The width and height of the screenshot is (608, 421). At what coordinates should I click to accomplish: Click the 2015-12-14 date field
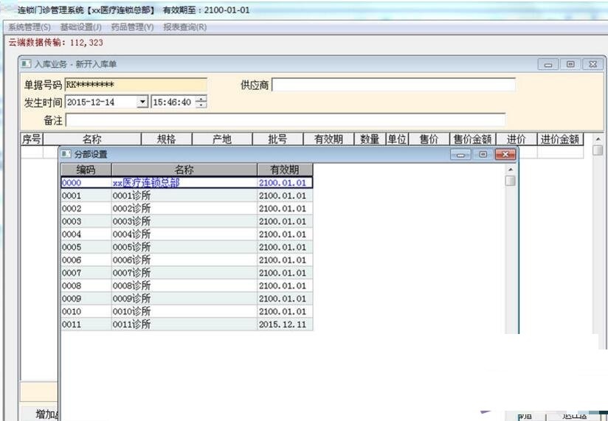(102, 102)
